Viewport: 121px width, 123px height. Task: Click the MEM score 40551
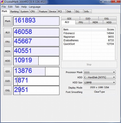pos(36,51)
